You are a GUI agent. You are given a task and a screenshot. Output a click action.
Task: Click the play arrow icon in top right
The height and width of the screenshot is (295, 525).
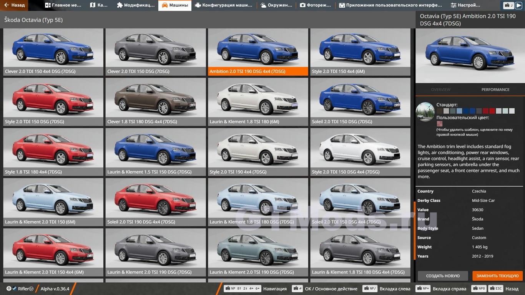coord(518,5)
